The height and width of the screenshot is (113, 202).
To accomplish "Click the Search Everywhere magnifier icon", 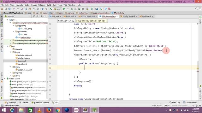I will pyautogui.click(x=196, y=8).
